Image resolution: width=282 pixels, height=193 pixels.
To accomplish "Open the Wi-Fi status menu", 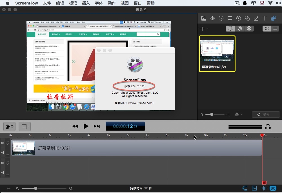I will (270, 3).
